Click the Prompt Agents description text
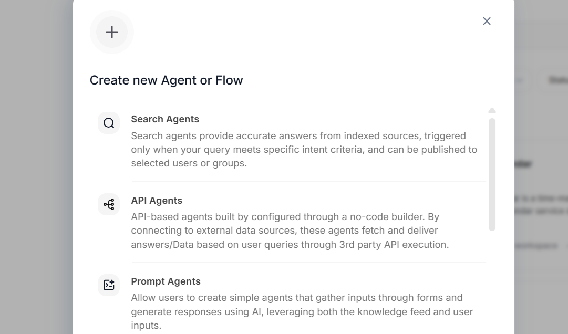Image resolution: width=568 pixels, height=334 pixels. coord(302,311)
